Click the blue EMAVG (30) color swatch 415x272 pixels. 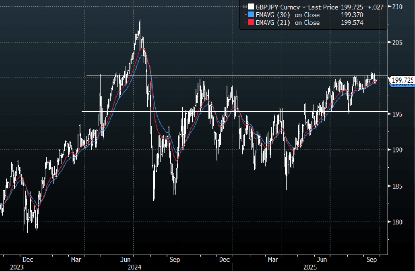(x=251, y=15)
